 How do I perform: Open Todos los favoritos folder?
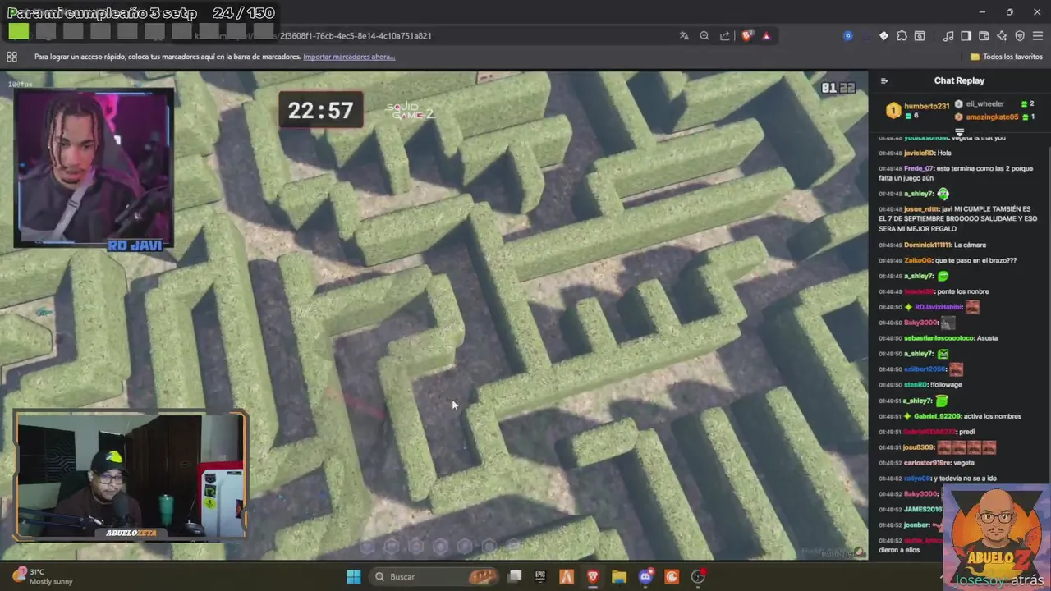pyautogui.click(x=1007, y=57)
